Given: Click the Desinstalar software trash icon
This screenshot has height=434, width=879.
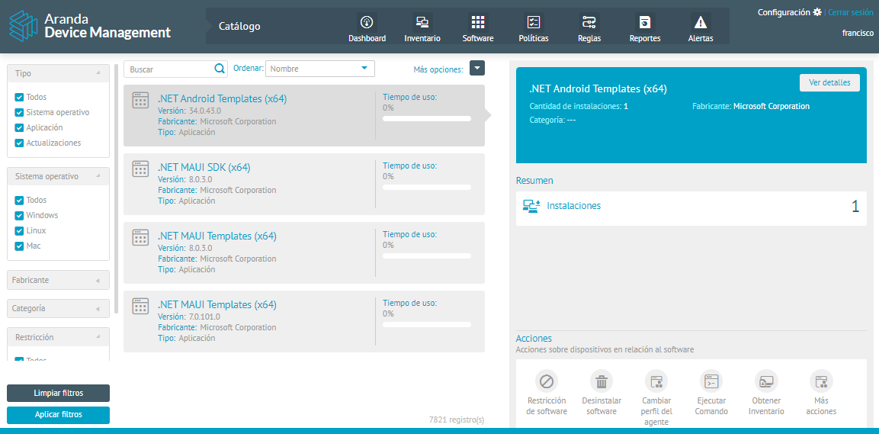Looking at the screenshot, I should [602, 382].
